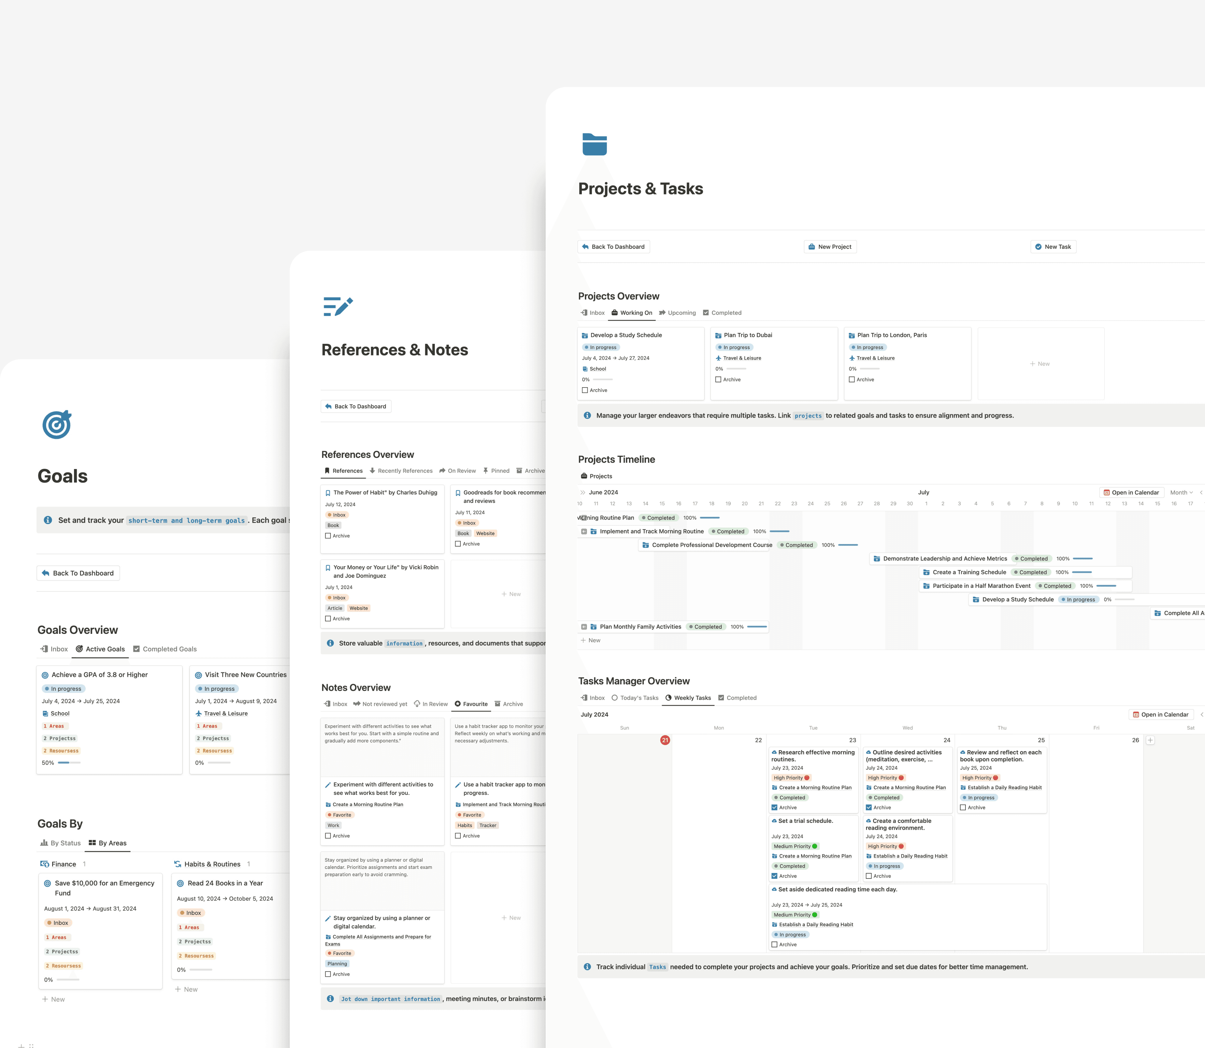This screenshot has height=1048, width=1205.
Task: Uncheck Archive on Research effective morning routines
Action: pyautogui.click(x=774, y=807)
